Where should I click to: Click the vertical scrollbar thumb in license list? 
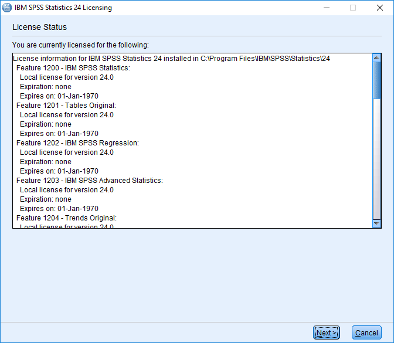click(376, 80)
